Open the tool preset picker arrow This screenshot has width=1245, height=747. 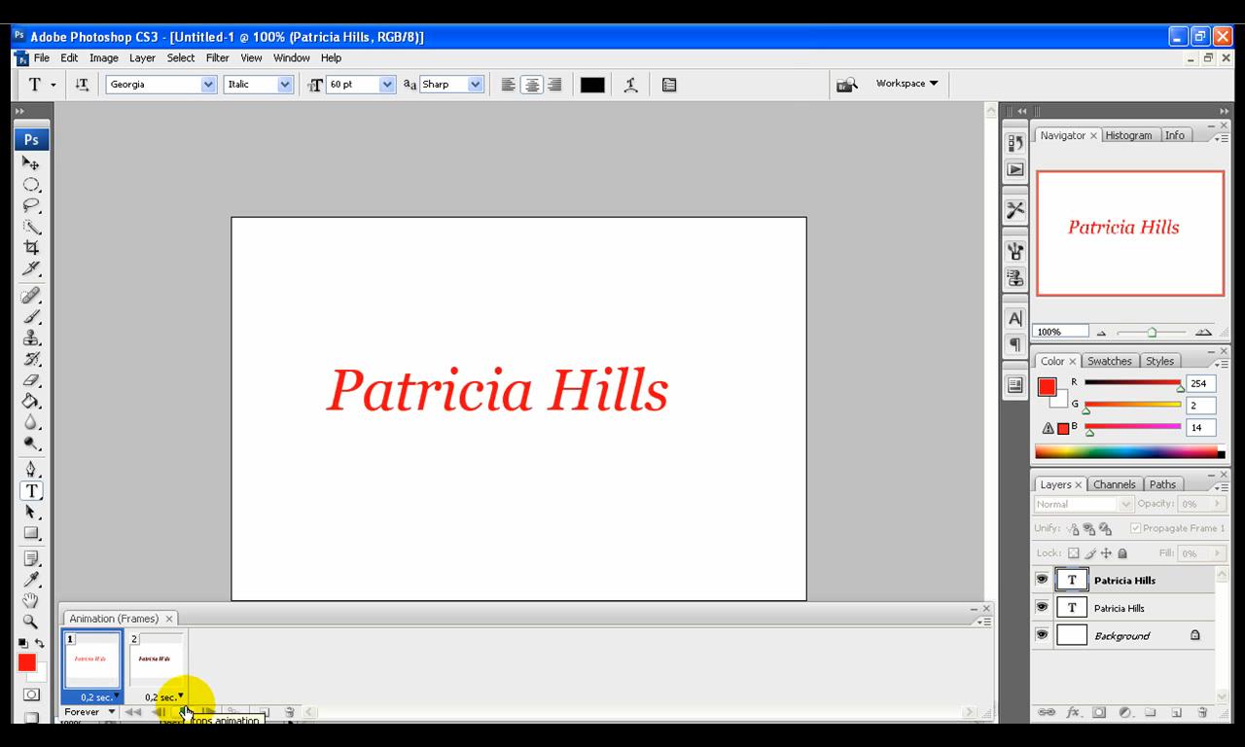click(53, 85)
